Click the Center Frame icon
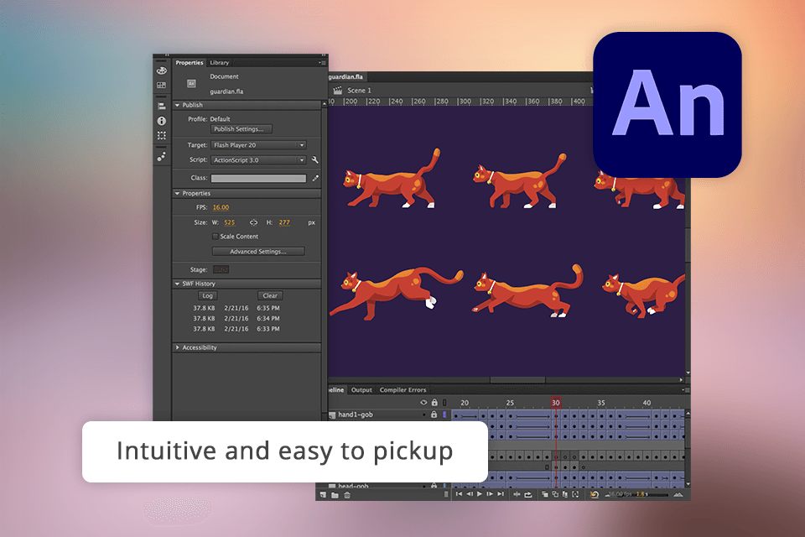Screen dimensions: 805x537 pyautogui.click(x=517, y=494)
